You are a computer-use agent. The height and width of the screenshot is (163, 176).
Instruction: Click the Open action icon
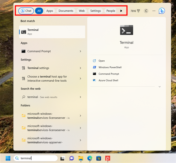(x=95, y=61)
